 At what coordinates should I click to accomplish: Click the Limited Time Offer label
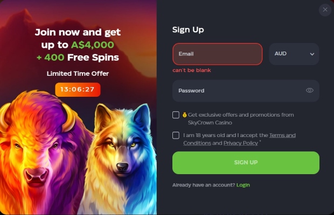[x=78, y=74]
